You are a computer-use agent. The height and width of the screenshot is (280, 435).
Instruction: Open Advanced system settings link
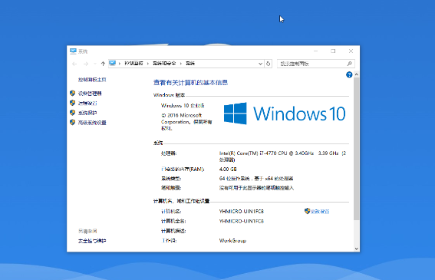[92, 123]
